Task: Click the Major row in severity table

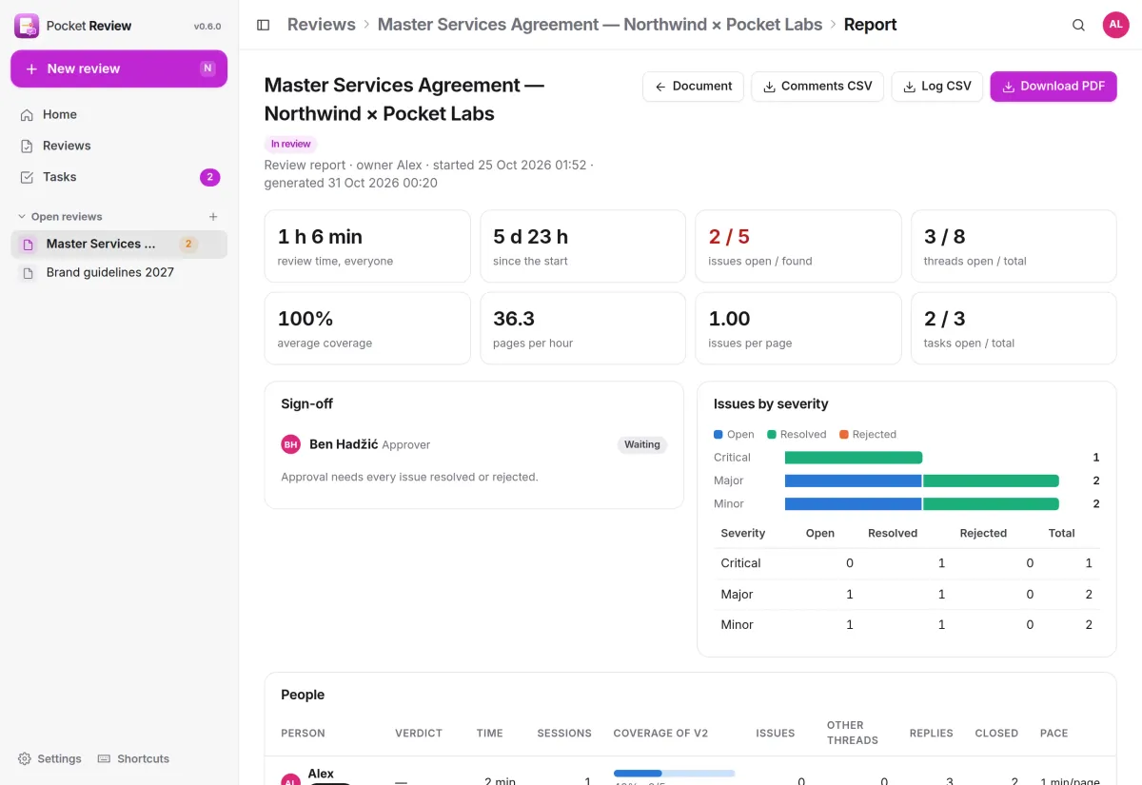Action: tap(907, 594)
